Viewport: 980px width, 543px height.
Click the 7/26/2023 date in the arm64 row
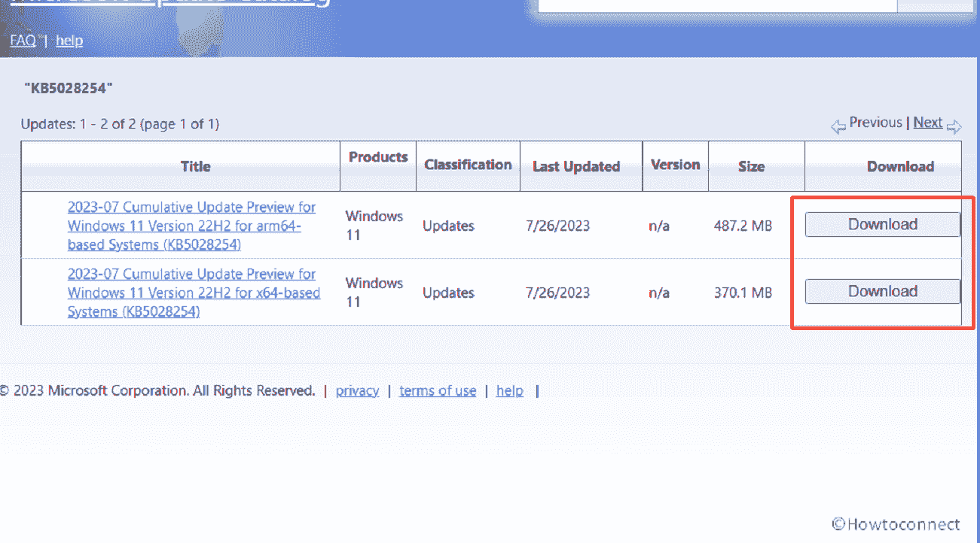558,226
